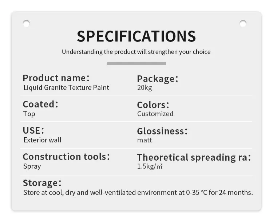This screenshot has height=220, width=273.
Task: Click the 'Customized' colors value
Action: tap(155, 114)
